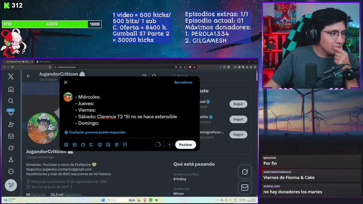The image size is (363, 204).
Task: Add a poll to the post
Action: (x=91, y=145)
